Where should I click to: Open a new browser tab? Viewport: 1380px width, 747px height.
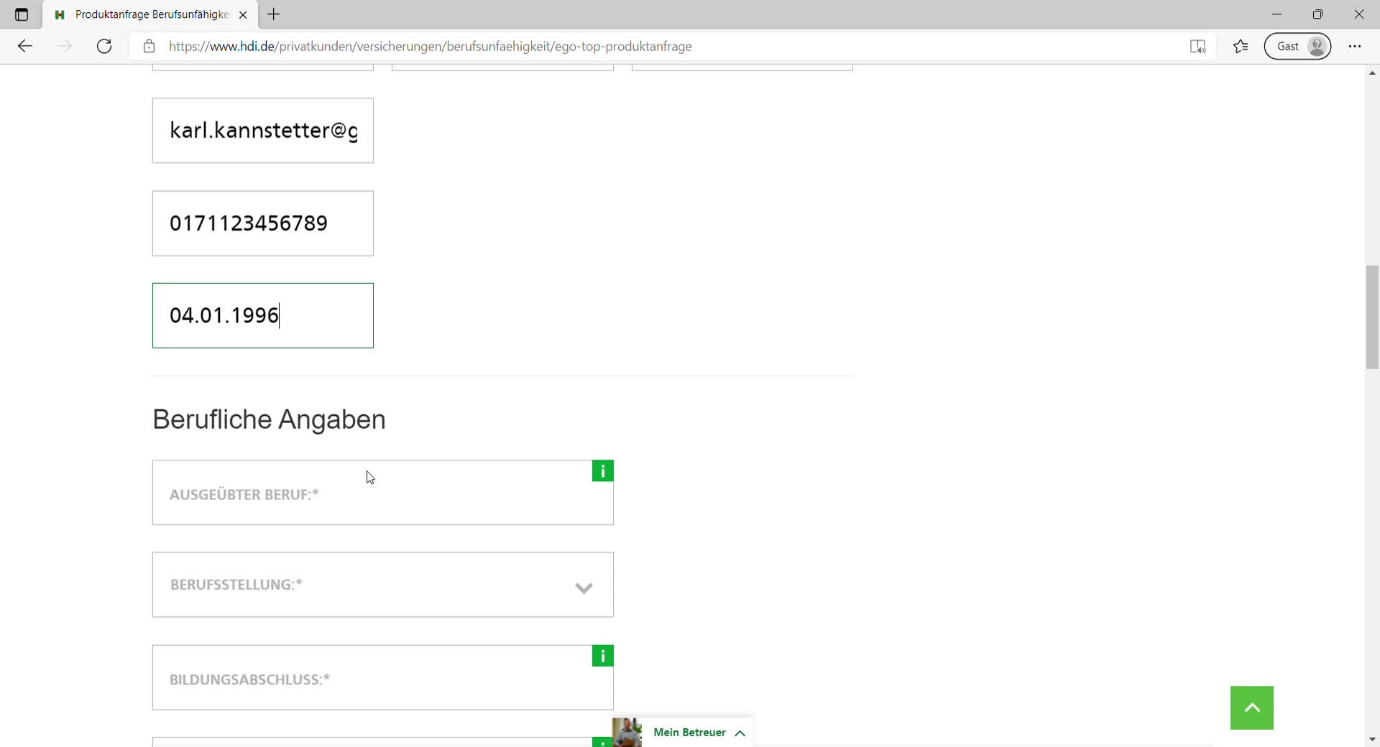274,14
